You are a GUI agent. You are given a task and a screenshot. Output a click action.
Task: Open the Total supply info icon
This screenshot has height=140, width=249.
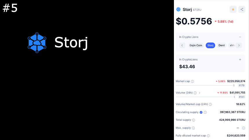tap(194, 120)
